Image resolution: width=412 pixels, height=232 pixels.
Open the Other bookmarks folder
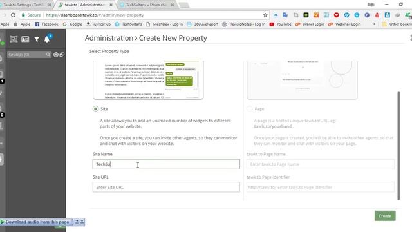tap(397, 24)
